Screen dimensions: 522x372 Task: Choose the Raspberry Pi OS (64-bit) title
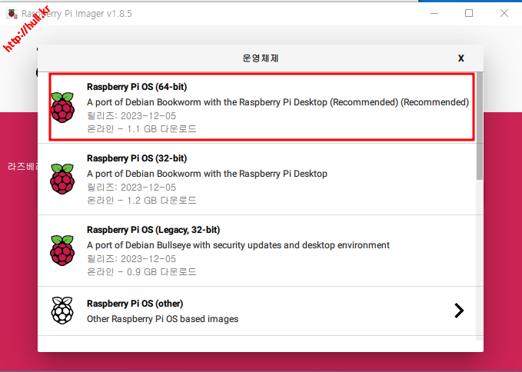137,87
